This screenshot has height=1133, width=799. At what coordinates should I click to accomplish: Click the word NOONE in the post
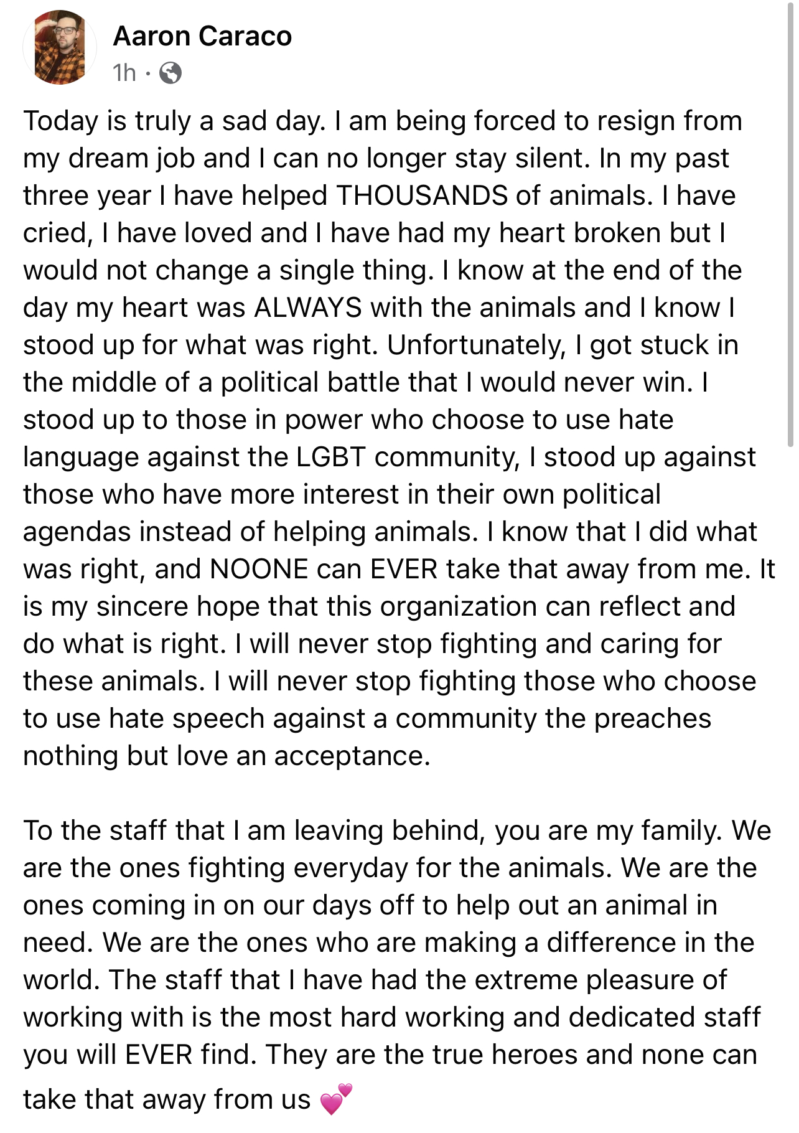point(259,569)
